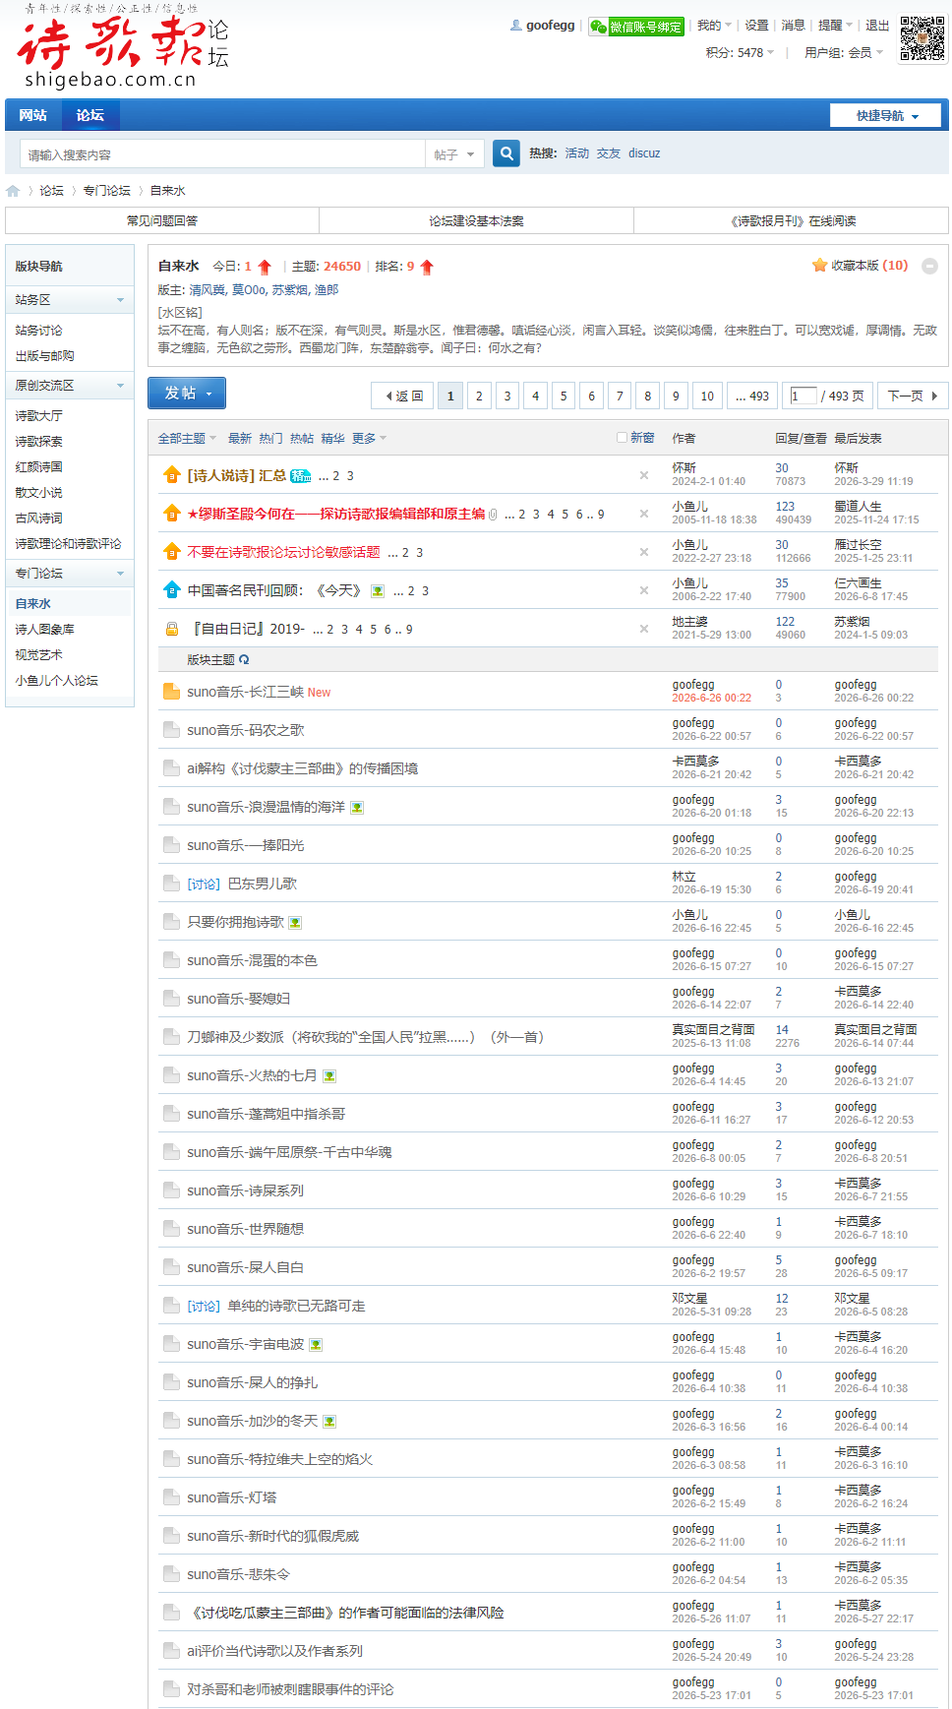Screen dimensions: 952x1709
Task: Go to last page 493
Action: (752, 396)
